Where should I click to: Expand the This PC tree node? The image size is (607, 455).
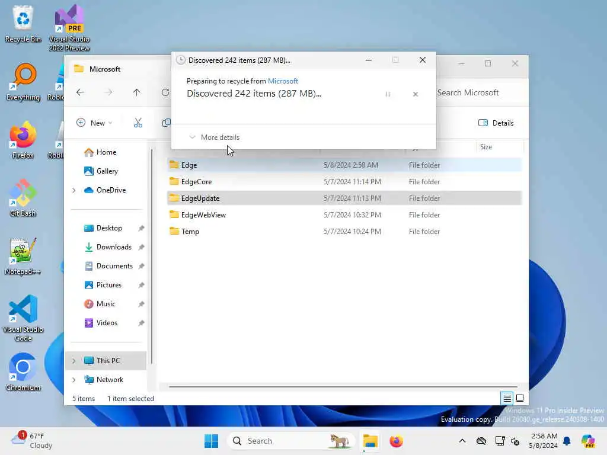click(74, 361)
